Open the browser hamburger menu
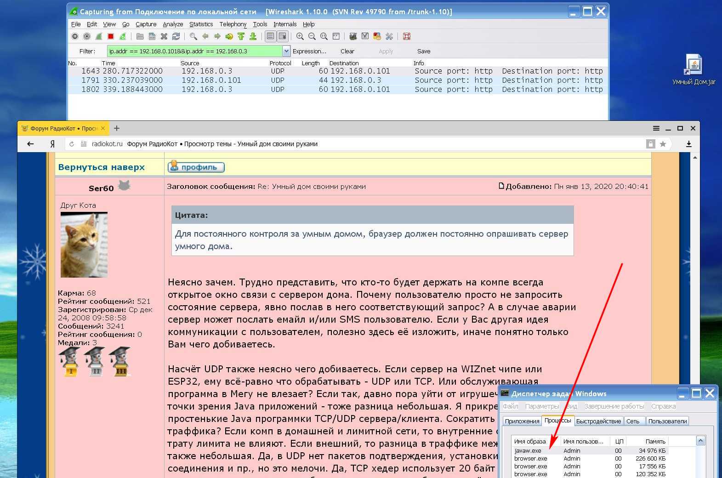 coord(656,128)
